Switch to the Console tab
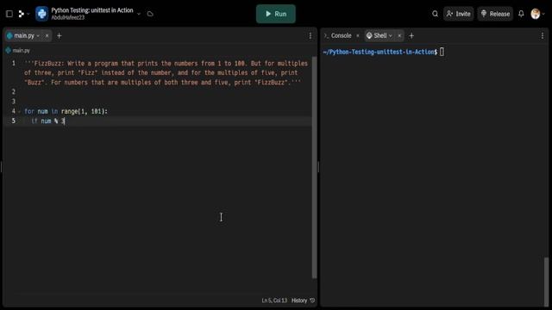This screenshot has width=552, height=310. click(338, 35)
